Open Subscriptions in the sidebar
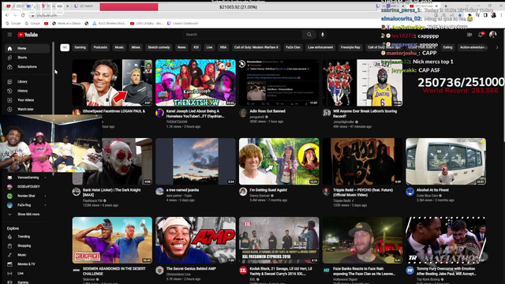505x284 pixels. click(x=27, y=66)
